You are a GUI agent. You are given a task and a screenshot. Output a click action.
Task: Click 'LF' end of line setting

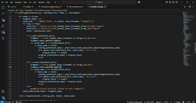tap(171, 102)
